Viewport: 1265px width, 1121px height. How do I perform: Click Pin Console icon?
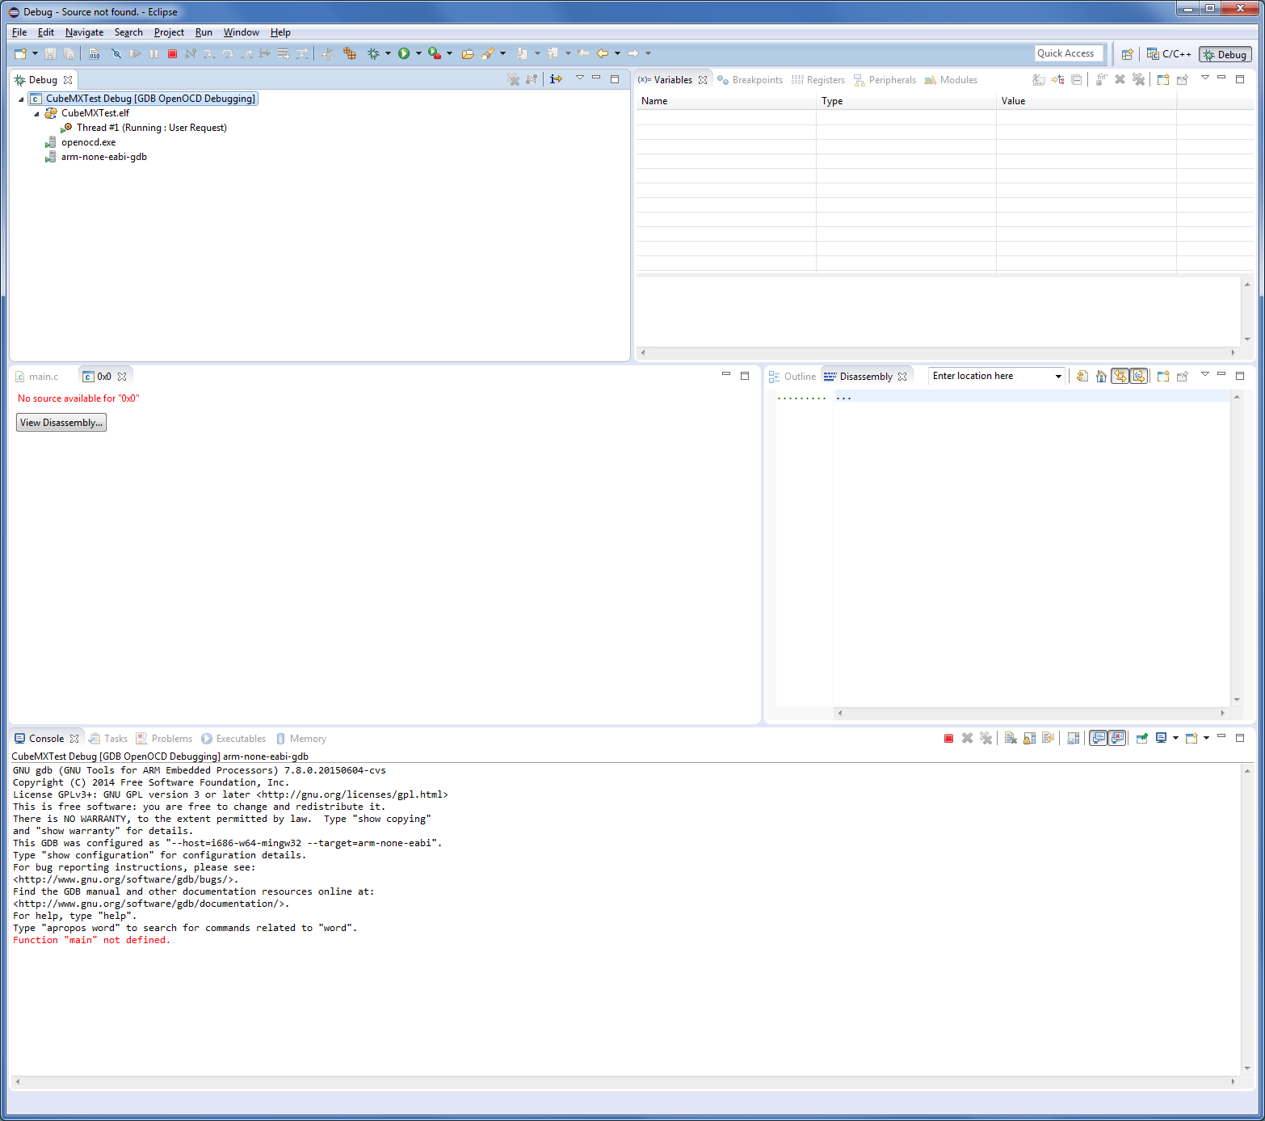point(1142,738)
